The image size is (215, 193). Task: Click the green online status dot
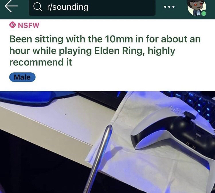(204, 14)
